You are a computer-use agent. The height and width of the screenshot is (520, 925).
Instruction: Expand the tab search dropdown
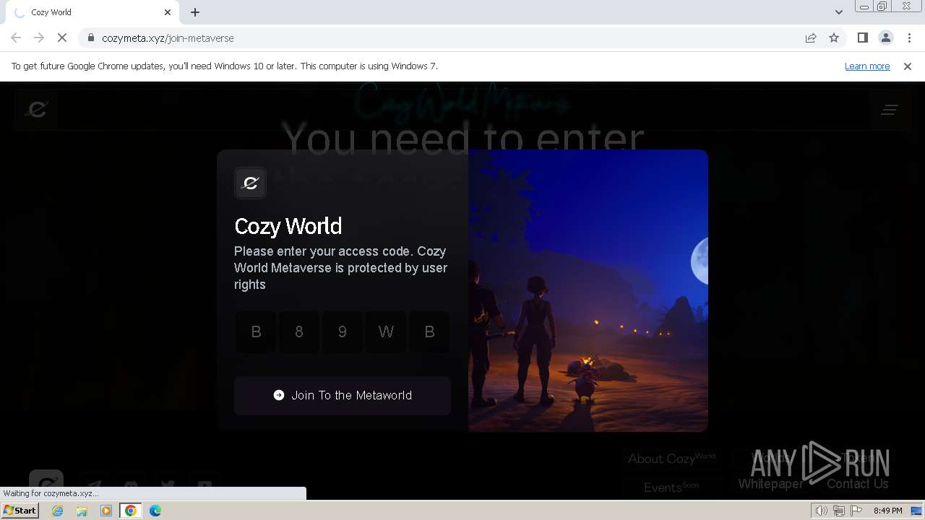coord(838,12)
